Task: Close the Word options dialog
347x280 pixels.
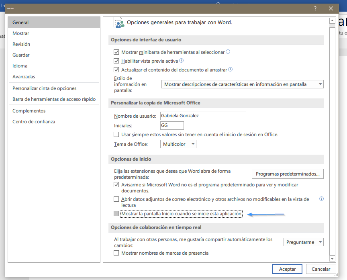Action: tap(331, 8)
